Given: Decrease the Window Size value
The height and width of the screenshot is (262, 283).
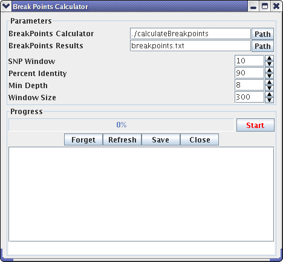Looking at the screenshot, I should point(269,100).
